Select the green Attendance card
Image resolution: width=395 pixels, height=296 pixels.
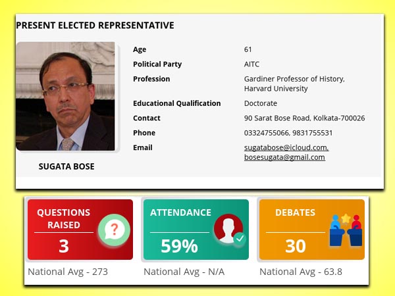coord(196,230)
